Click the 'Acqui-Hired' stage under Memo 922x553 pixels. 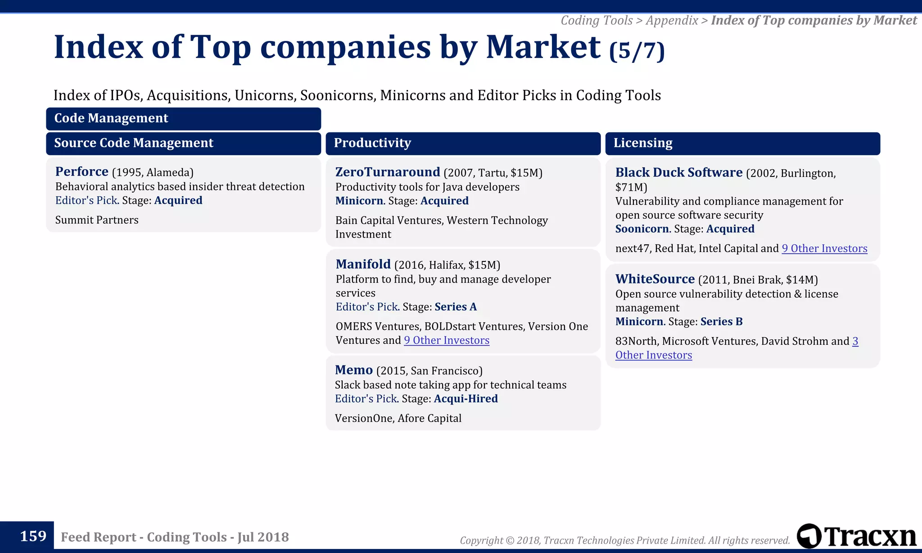[x=466, y=399]
